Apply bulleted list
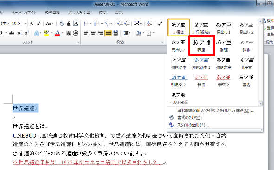274x170 pixels. coord(86,24)
